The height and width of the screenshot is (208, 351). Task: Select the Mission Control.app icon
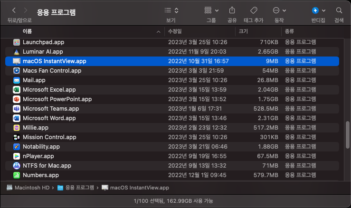[x=17, y=137]
